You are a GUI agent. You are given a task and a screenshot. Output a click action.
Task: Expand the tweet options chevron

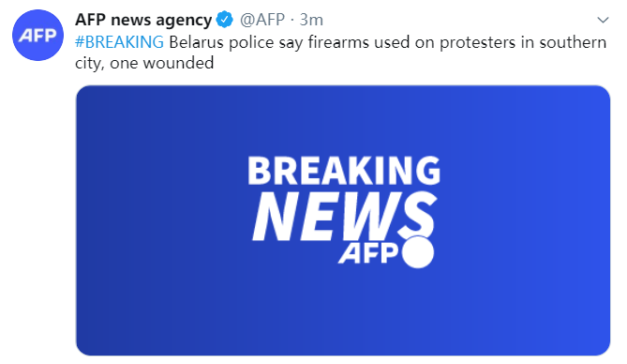tap(603, 20)
